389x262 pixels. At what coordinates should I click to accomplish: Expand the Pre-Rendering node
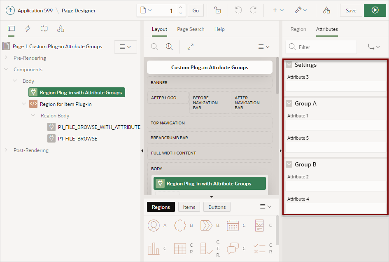pyautogui.click(x=6, y=58)
